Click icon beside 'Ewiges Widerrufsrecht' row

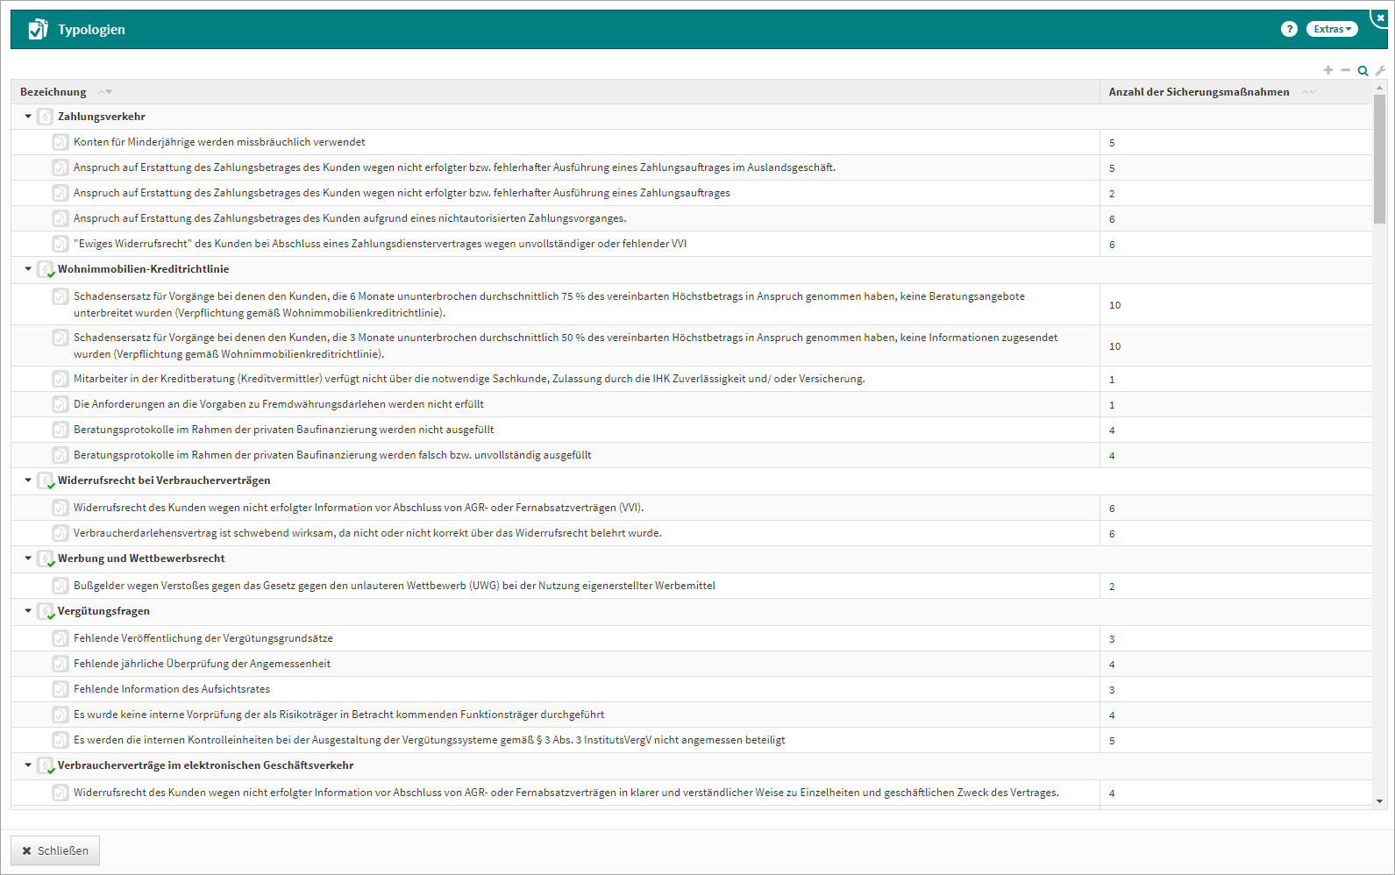coord(60,244)
